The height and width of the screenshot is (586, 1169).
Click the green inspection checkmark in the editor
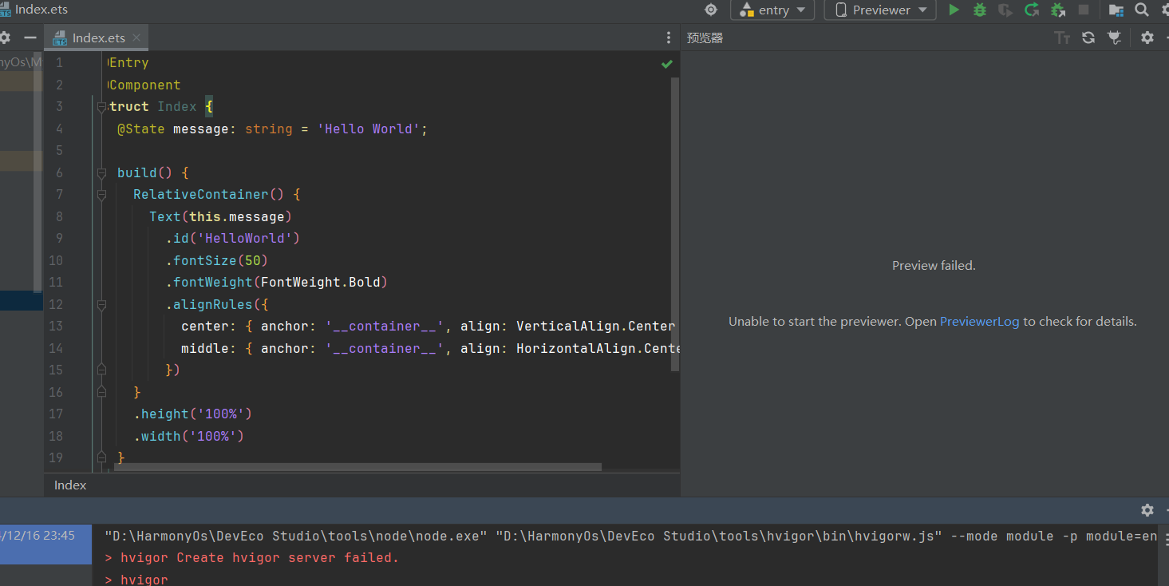pos(667,64)
